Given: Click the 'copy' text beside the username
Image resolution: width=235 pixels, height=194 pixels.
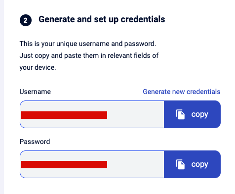Looking at the screenshot, I should coord(199,115).
